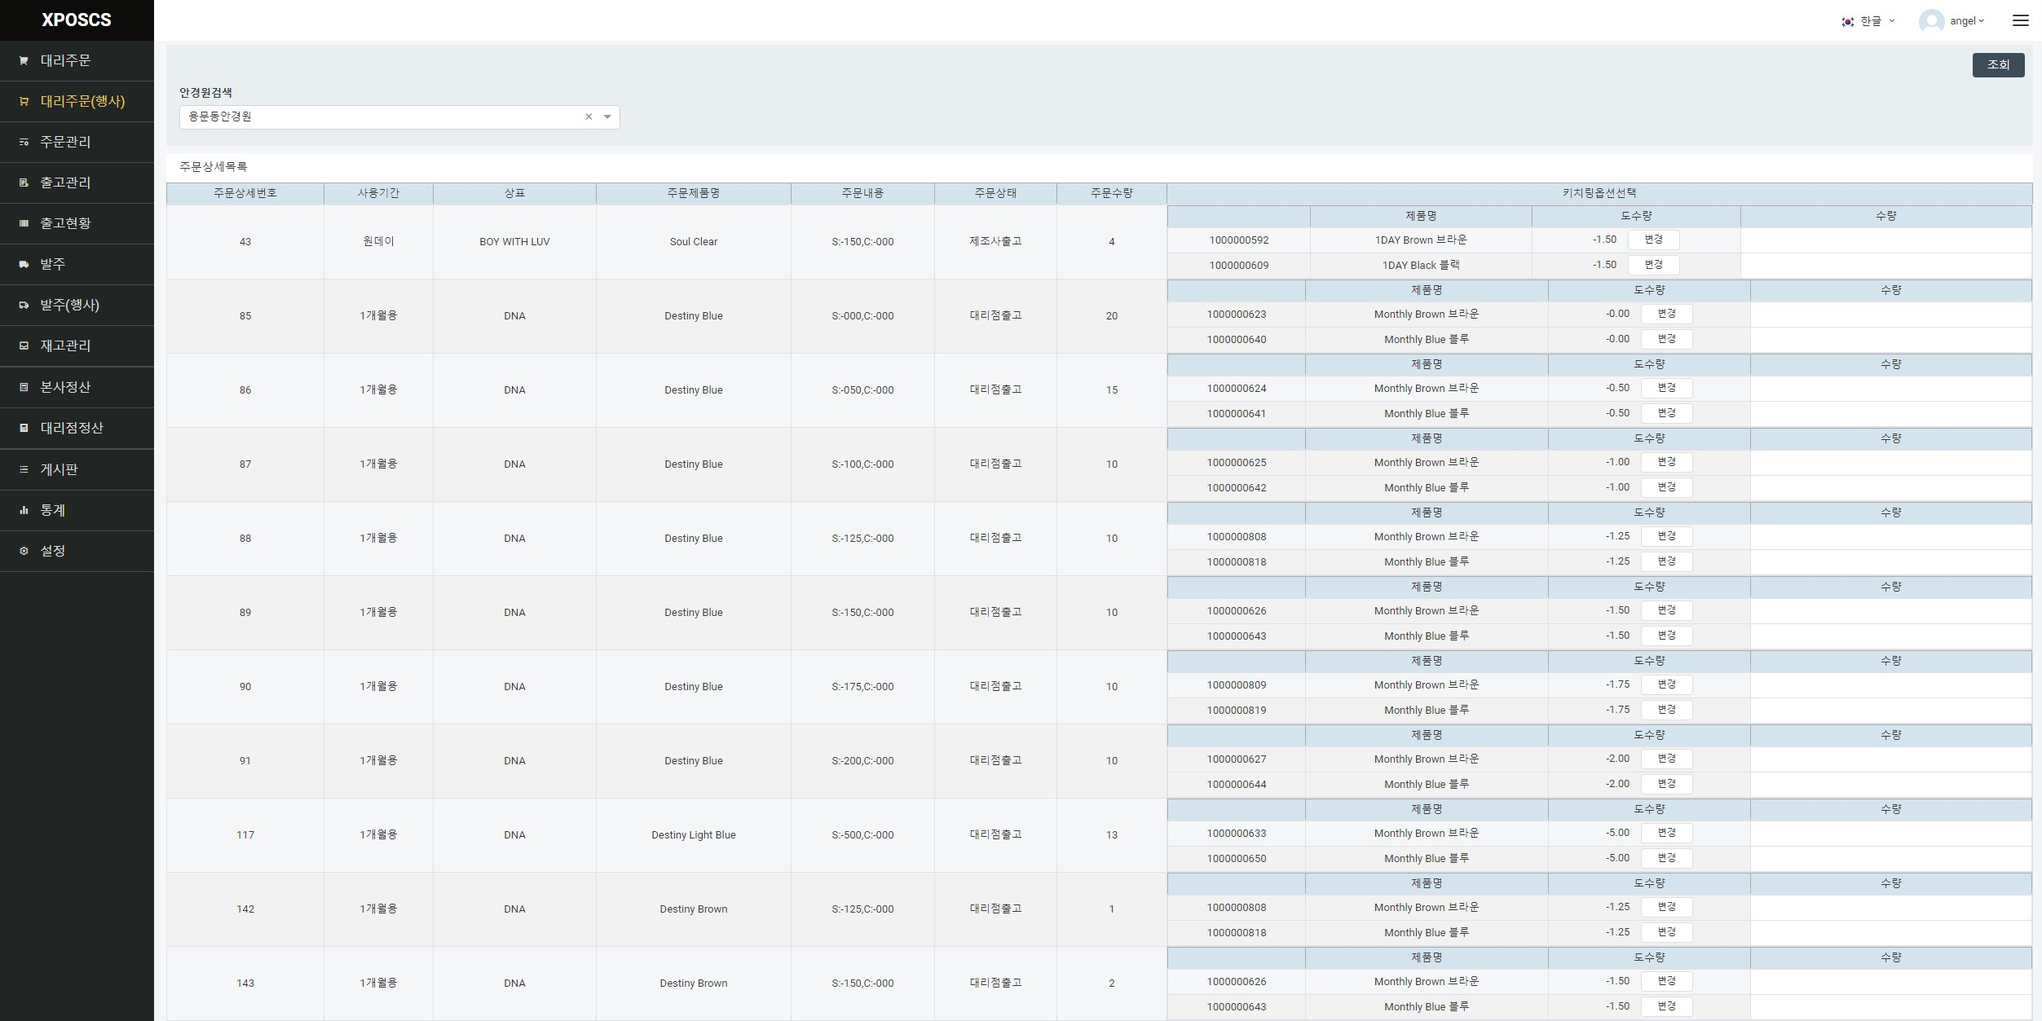This screenshot has height=1021, width=2042.
Task: Open the hamburger menu at top right
Action: [2020, 20]
